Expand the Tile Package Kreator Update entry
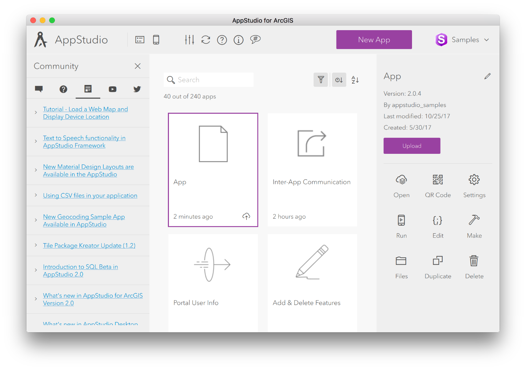Image resolution: width=526 pixels, height=370 pixels. point(36,245)
